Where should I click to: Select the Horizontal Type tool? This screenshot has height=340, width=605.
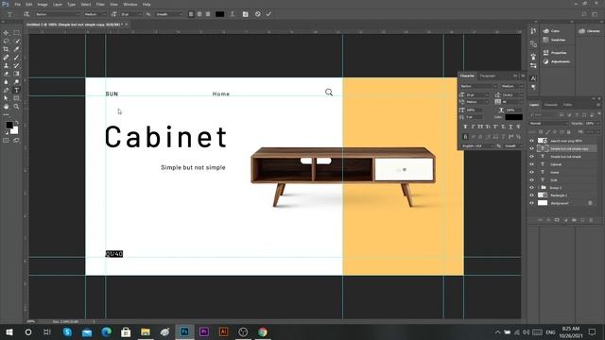pyautogui.click(x=16, y=91)
